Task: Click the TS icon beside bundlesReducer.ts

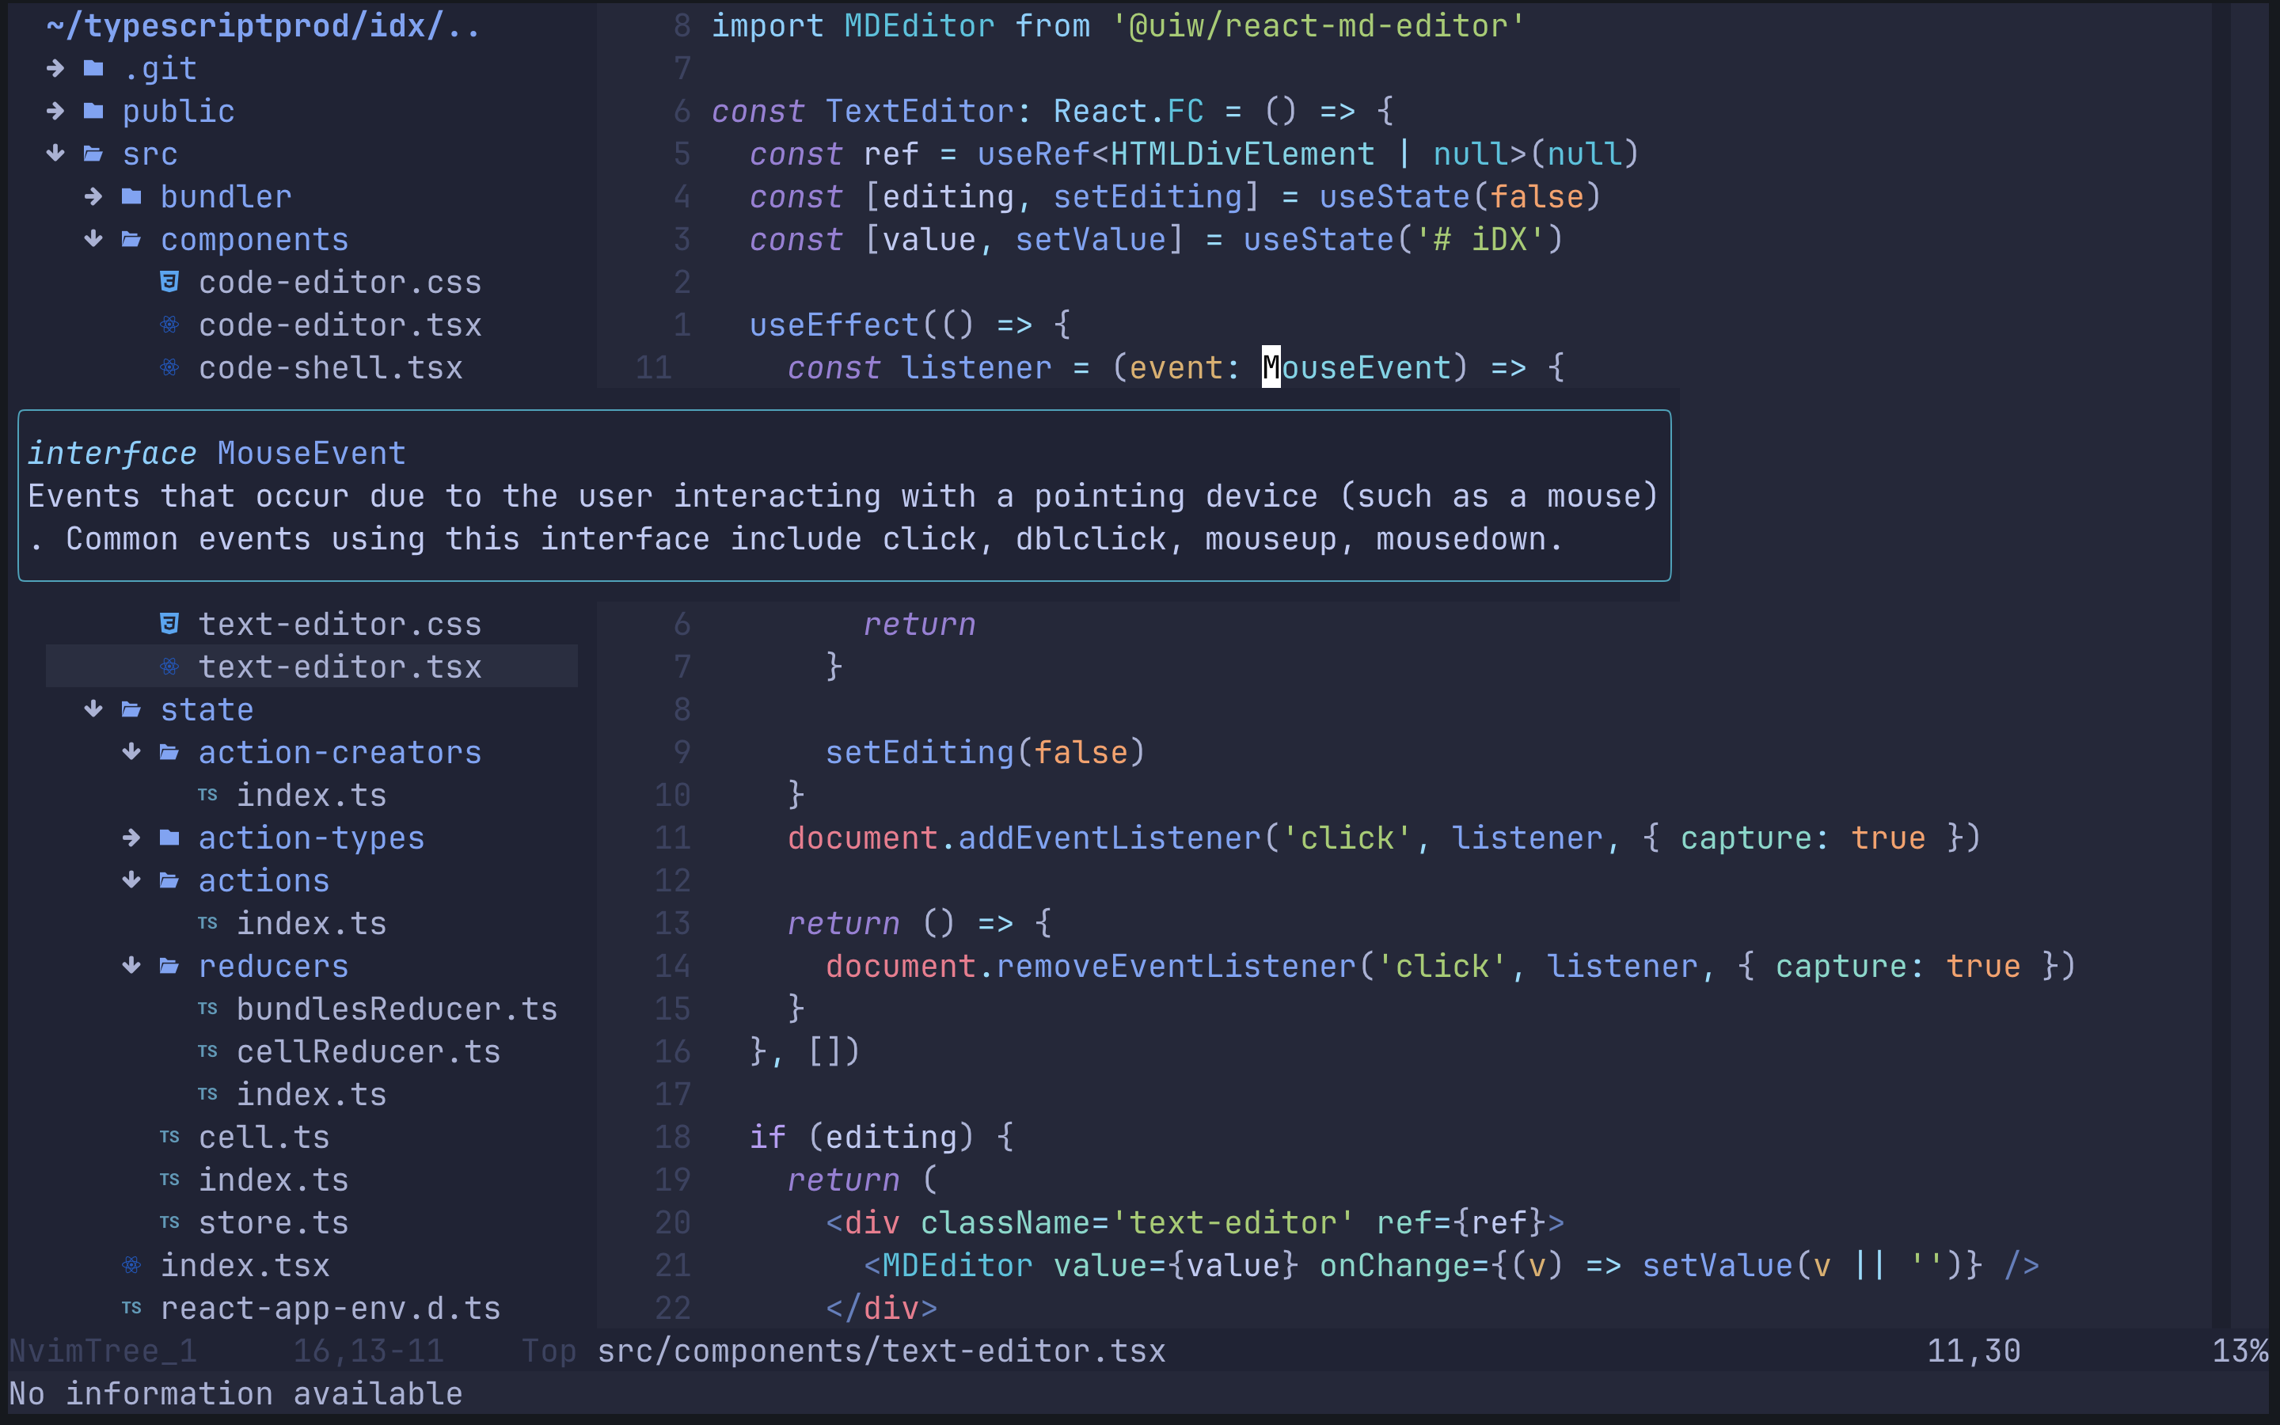Action: click(x=207, y=1009)
